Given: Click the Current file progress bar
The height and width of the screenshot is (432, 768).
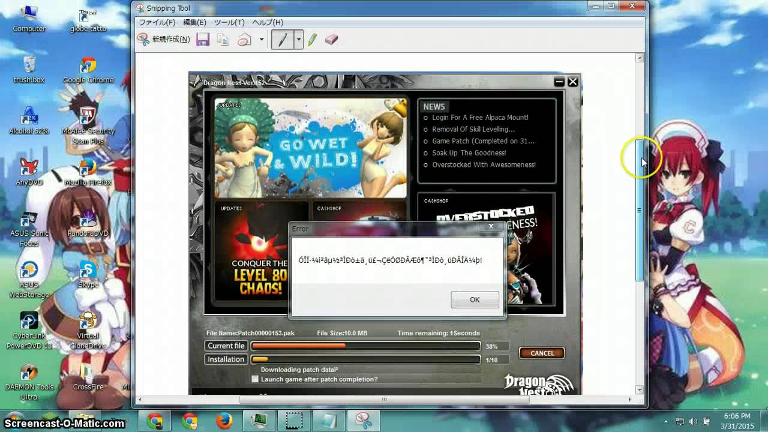Looking at the screenshot, I should click(x=365, y=346).
